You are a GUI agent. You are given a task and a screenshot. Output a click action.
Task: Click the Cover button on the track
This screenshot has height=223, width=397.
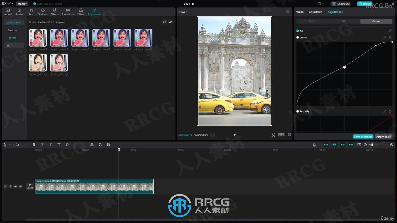pyautogui.click(x=30, y=186)
